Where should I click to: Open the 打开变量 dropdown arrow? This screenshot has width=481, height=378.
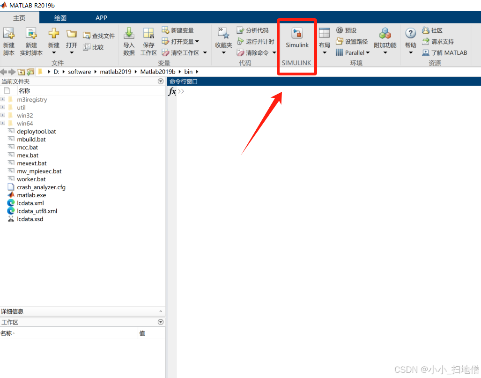point(197,41)
